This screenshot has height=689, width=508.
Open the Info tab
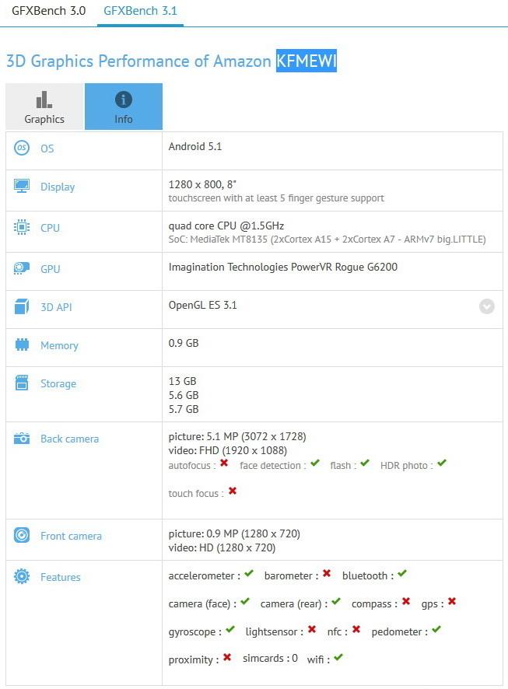click(x=124, y=107)
